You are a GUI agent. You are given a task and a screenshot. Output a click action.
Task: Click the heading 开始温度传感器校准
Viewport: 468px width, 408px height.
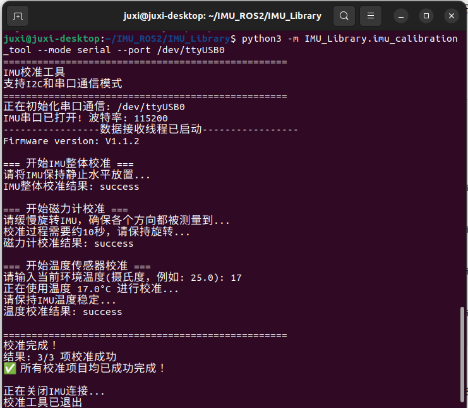[77, 266]
